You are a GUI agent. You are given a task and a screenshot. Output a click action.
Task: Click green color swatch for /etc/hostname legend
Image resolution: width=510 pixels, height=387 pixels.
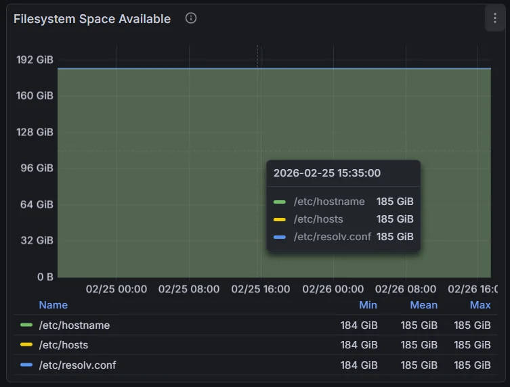tap(26, 325)
